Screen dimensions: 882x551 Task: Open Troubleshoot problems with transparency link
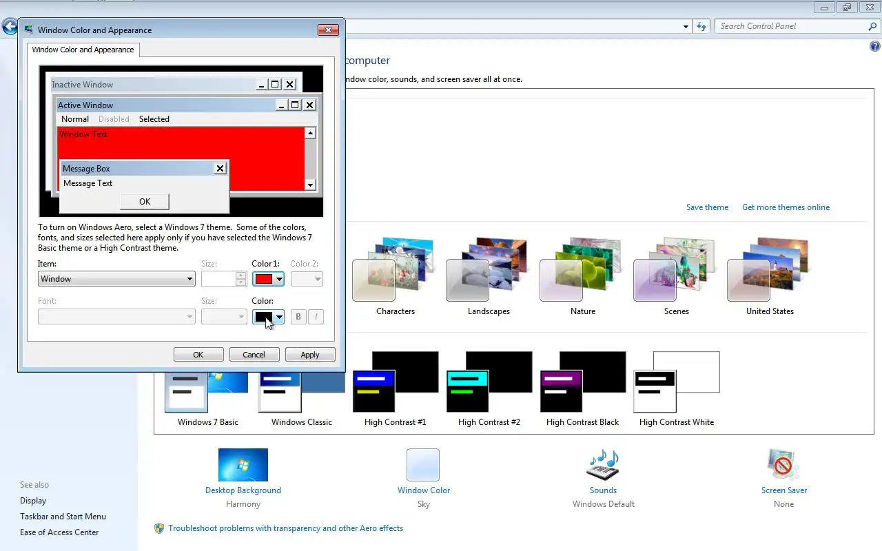(x=286, y=528)
